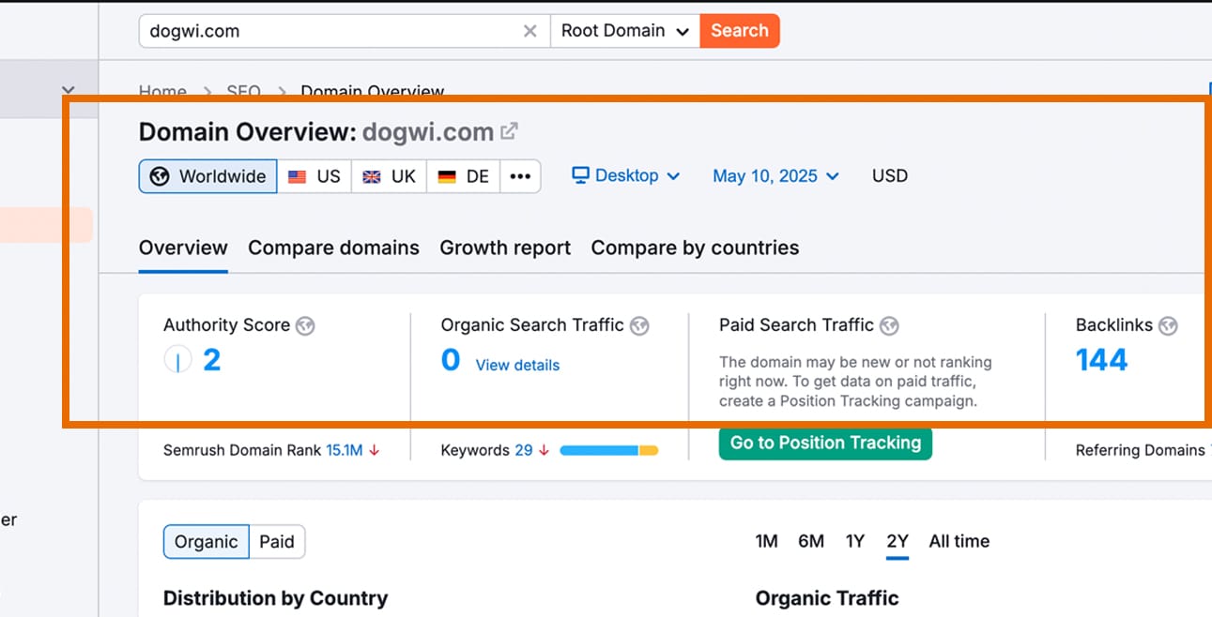Viewport: 1212px width, 617px height.
Task: Open the Desktop device dropdown
Action: click(x=626, y=175)
